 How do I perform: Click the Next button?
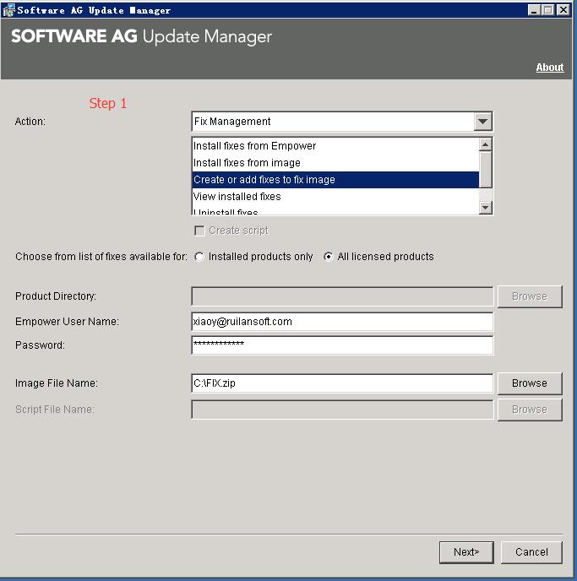coord(466,552)
